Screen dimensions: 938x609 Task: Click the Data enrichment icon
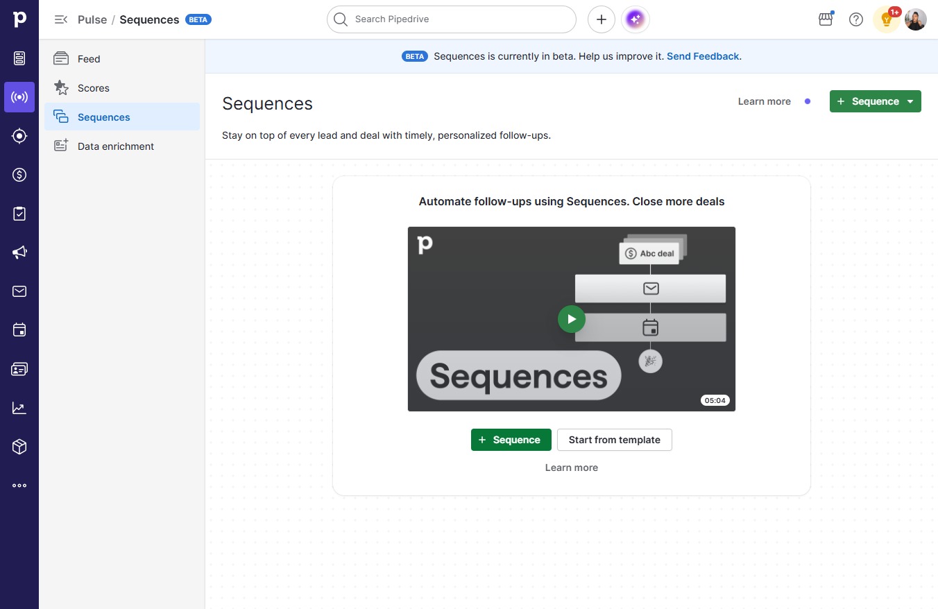tap(61, 146)
